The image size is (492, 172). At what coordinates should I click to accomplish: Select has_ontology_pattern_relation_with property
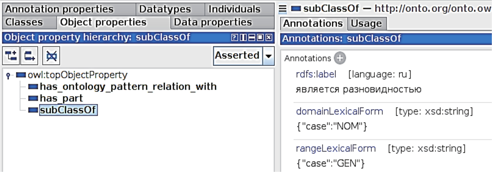(128, 87)
